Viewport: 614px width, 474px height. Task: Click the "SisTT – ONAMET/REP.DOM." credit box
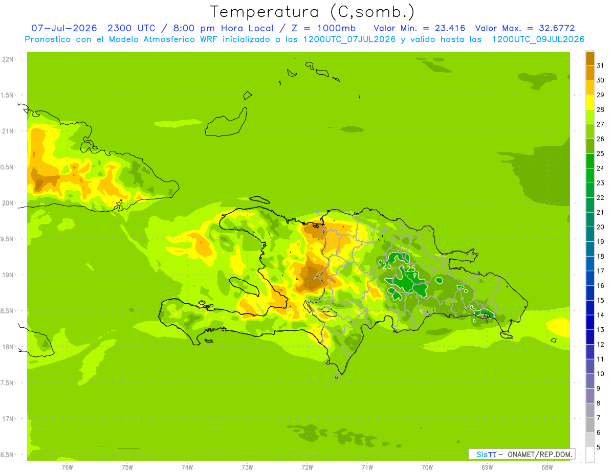pos(521,454)
